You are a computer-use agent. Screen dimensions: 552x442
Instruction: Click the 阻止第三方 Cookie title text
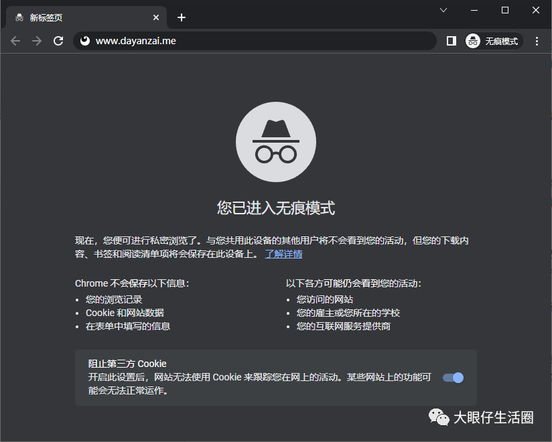coord(127,364)
